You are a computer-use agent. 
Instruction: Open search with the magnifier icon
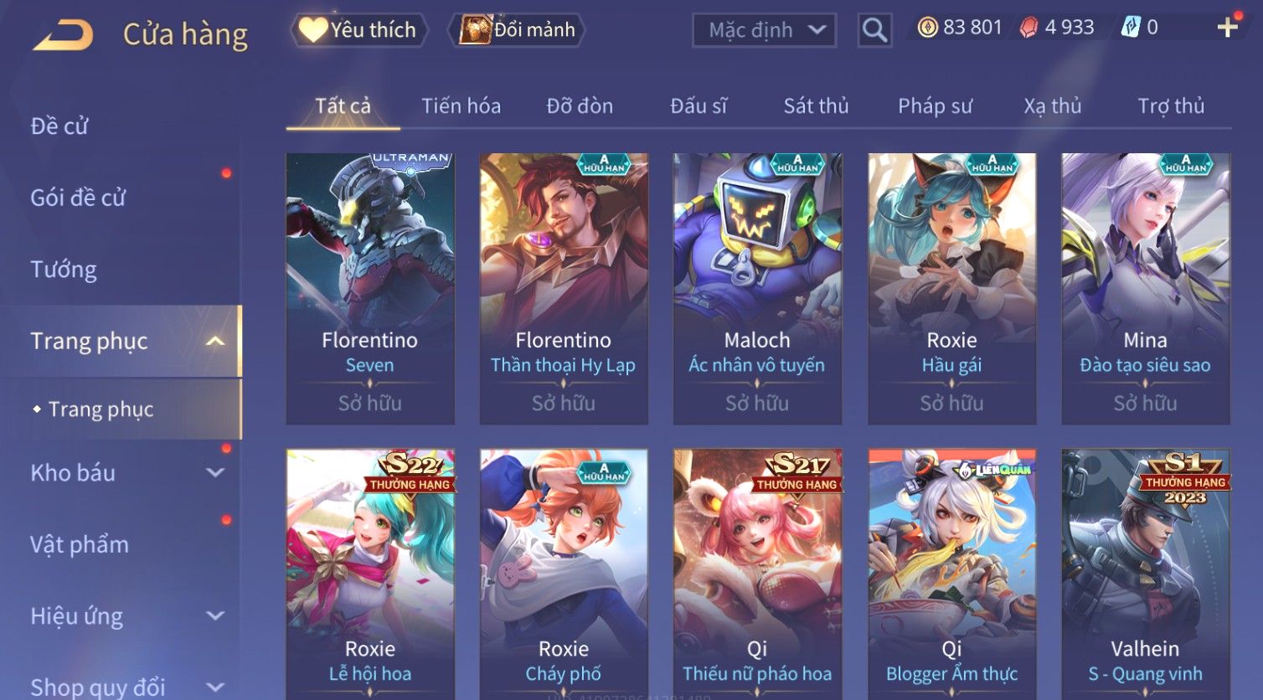point(874,30)
